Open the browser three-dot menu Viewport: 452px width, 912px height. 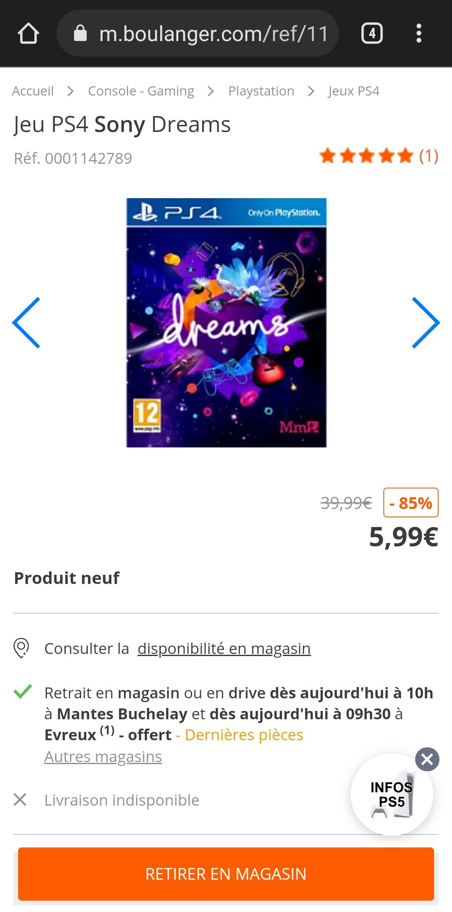click(x=419, y=34)
